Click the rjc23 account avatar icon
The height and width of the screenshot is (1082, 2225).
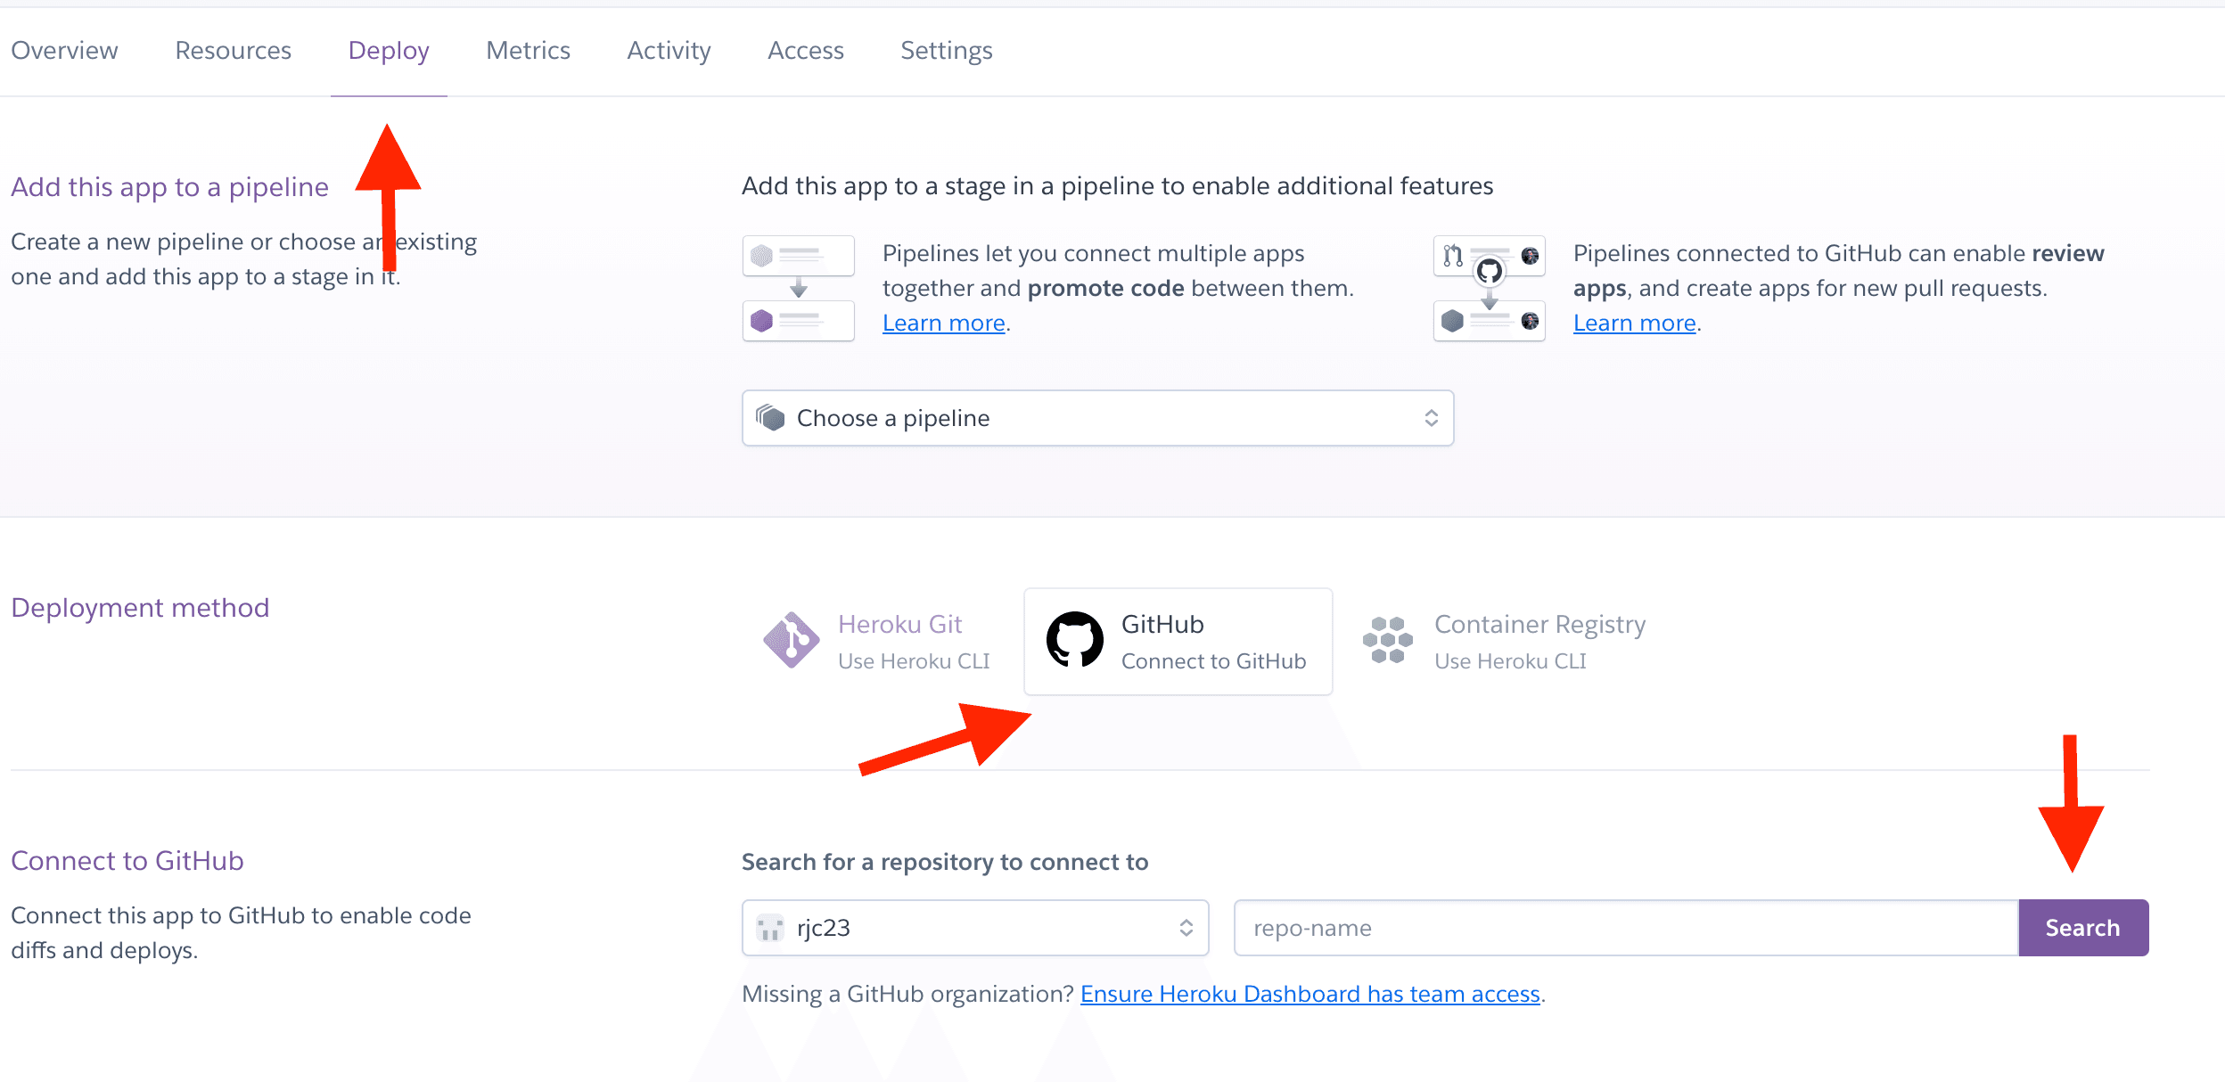point(769,928)
